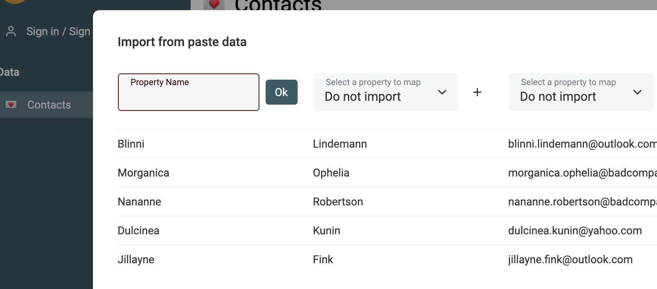Click the Import from paste data heading
This screenshot has width=657, height=289.
pos(182,42)
